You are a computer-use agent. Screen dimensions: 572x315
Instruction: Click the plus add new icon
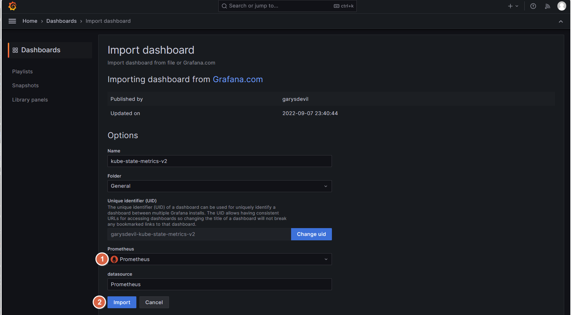point(510,6)
